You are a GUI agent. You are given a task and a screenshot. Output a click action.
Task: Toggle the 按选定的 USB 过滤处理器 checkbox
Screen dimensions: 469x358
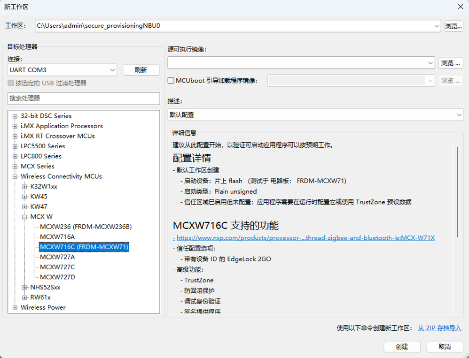point(11,84)
